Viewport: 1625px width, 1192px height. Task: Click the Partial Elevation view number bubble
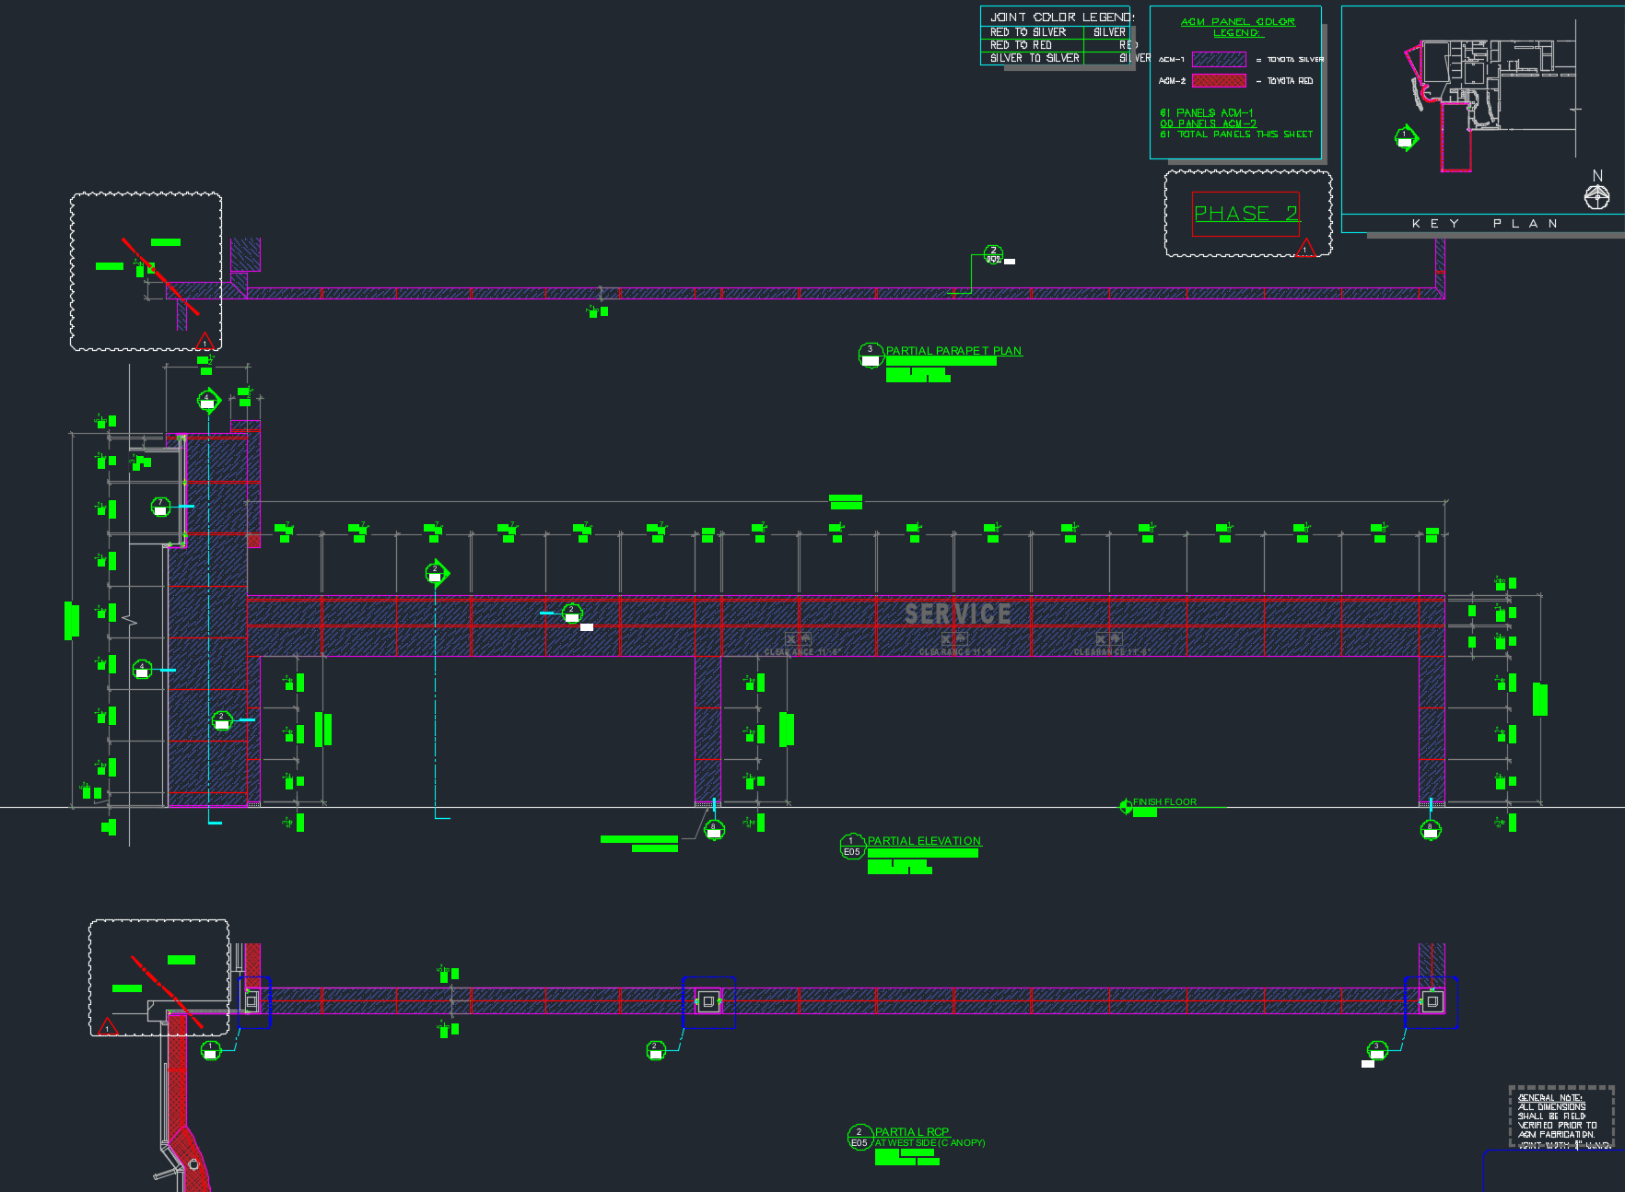(x=851, y=847)
